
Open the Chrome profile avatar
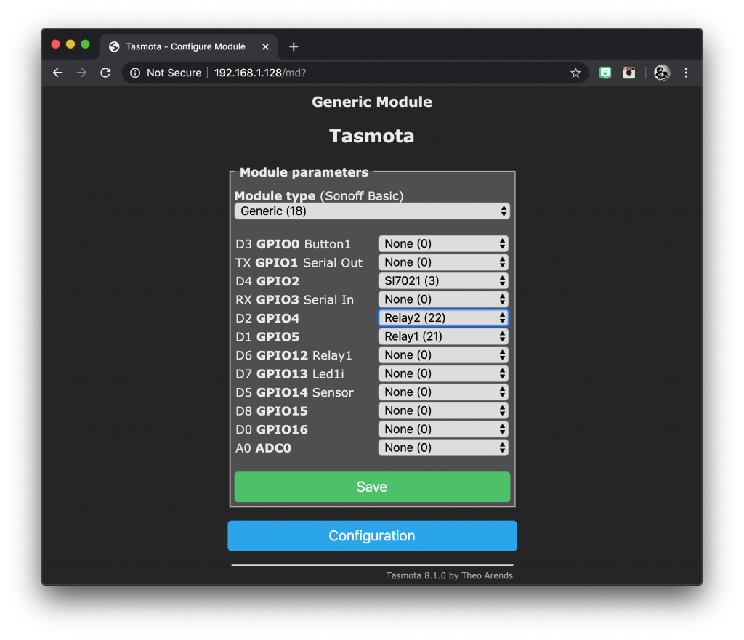pyautogui.click(x=662, y=73)
